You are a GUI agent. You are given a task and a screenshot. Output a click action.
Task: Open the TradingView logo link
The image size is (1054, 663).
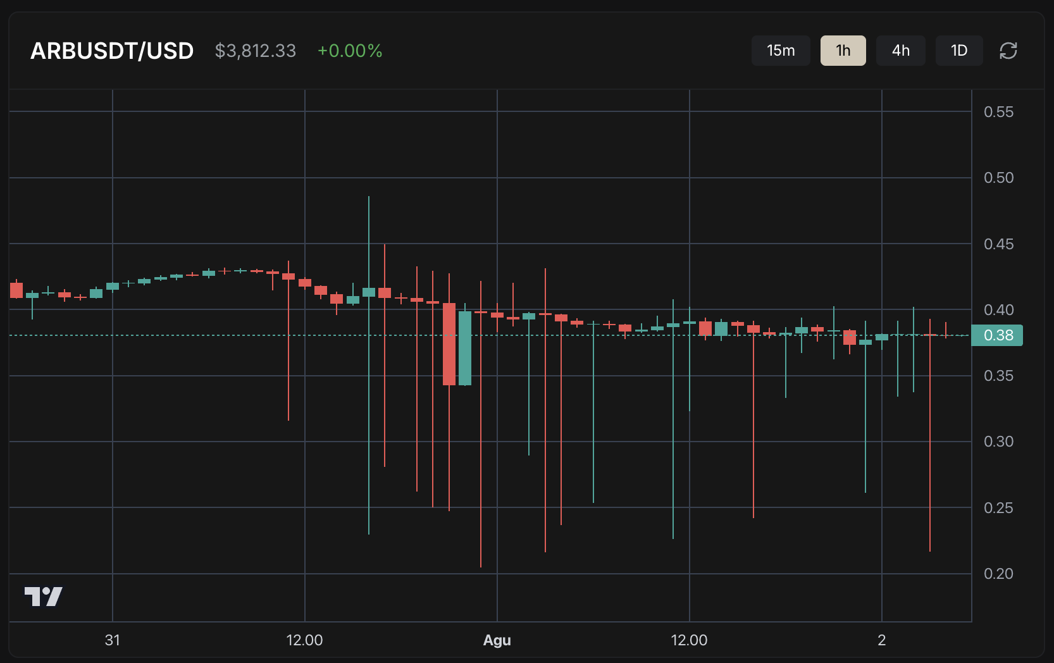(44, 596)
